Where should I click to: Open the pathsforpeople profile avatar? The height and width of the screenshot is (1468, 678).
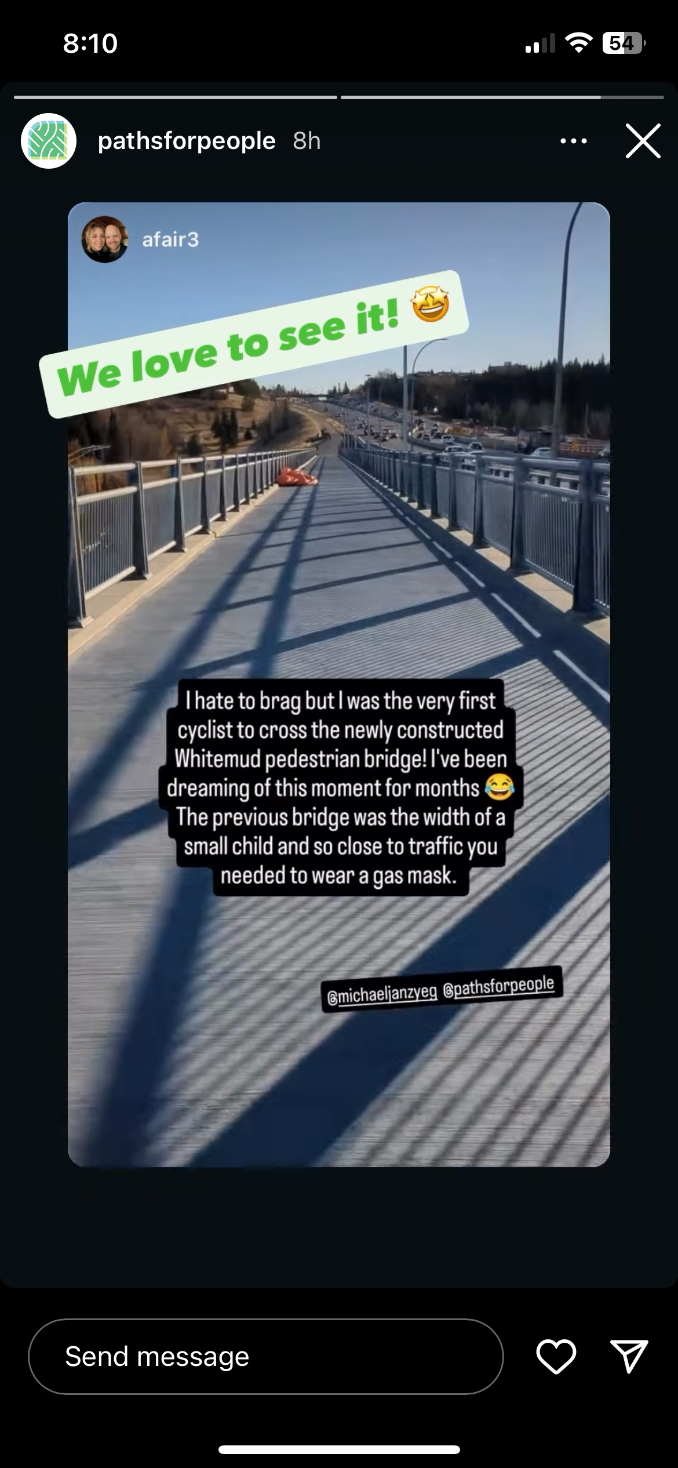[x=49, y=141]
